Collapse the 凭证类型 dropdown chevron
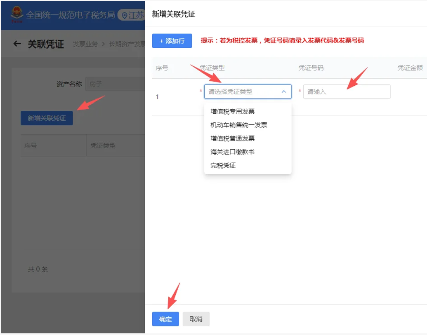The width and height of the screenshot is (427, 335). tap(284, 91)
